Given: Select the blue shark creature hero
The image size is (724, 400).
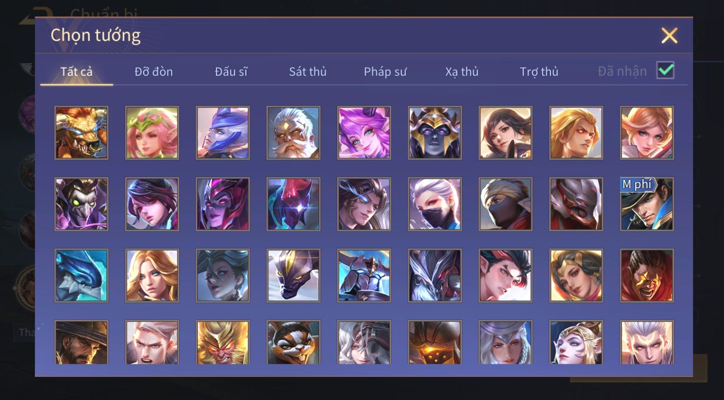Looking at the screenshot, I should pyautogui.click(x=81, y=275).
